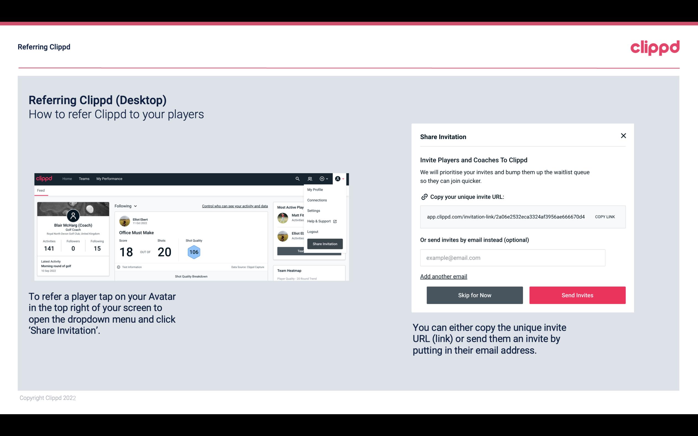
Task: Click the Help & Support external link icon
Action: pos(335,221)
